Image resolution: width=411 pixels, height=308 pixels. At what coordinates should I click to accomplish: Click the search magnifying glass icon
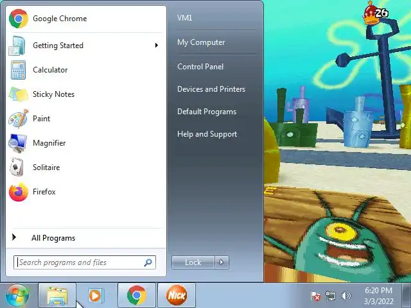148,262
